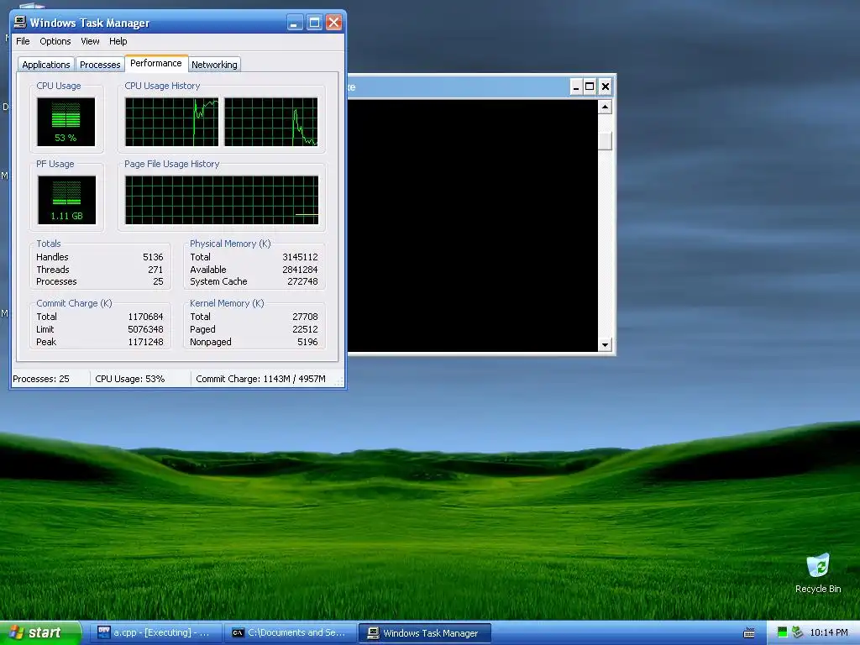Screen dimensions: 860x645
Task: Close the console window
Action: [x=605, y=87]
